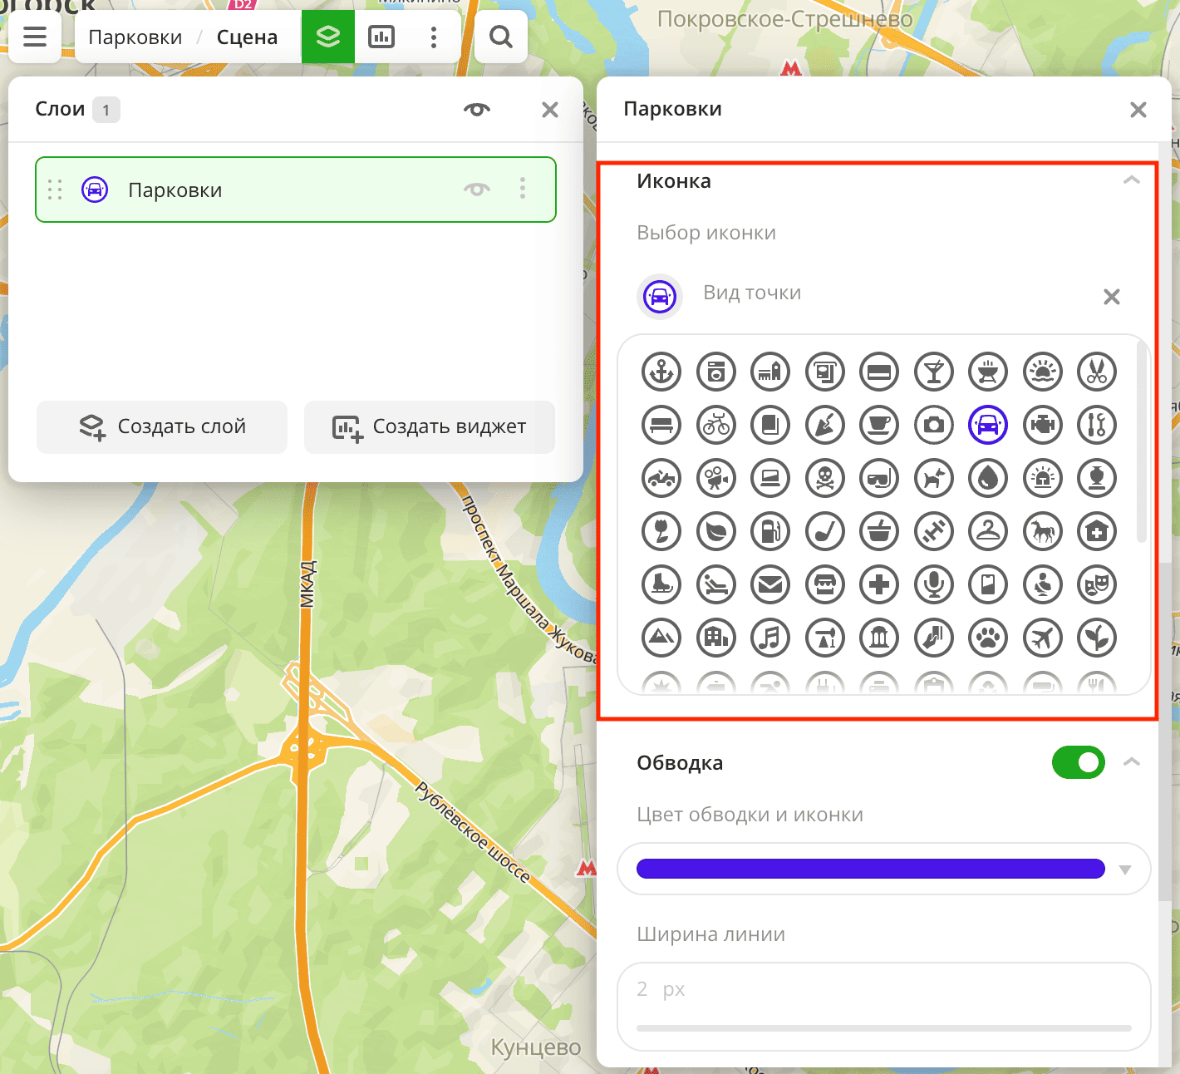The image size is (1180, 1074).
Task: Pick the camera icon from grid
Action: coord(934,425)
